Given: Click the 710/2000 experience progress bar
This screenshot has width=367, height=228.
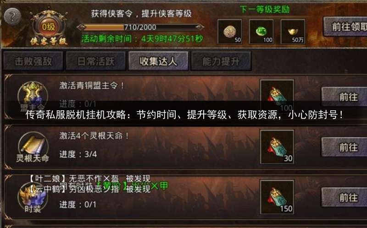Looking at the screenshot, I should pos(140,27).
